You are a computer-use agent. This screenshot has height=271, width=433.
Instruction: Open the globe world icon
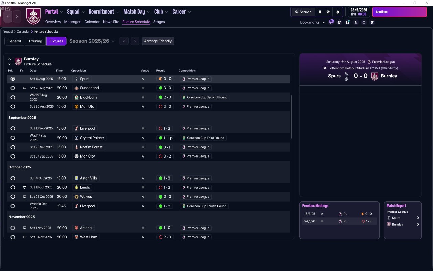tap(328, 12)
